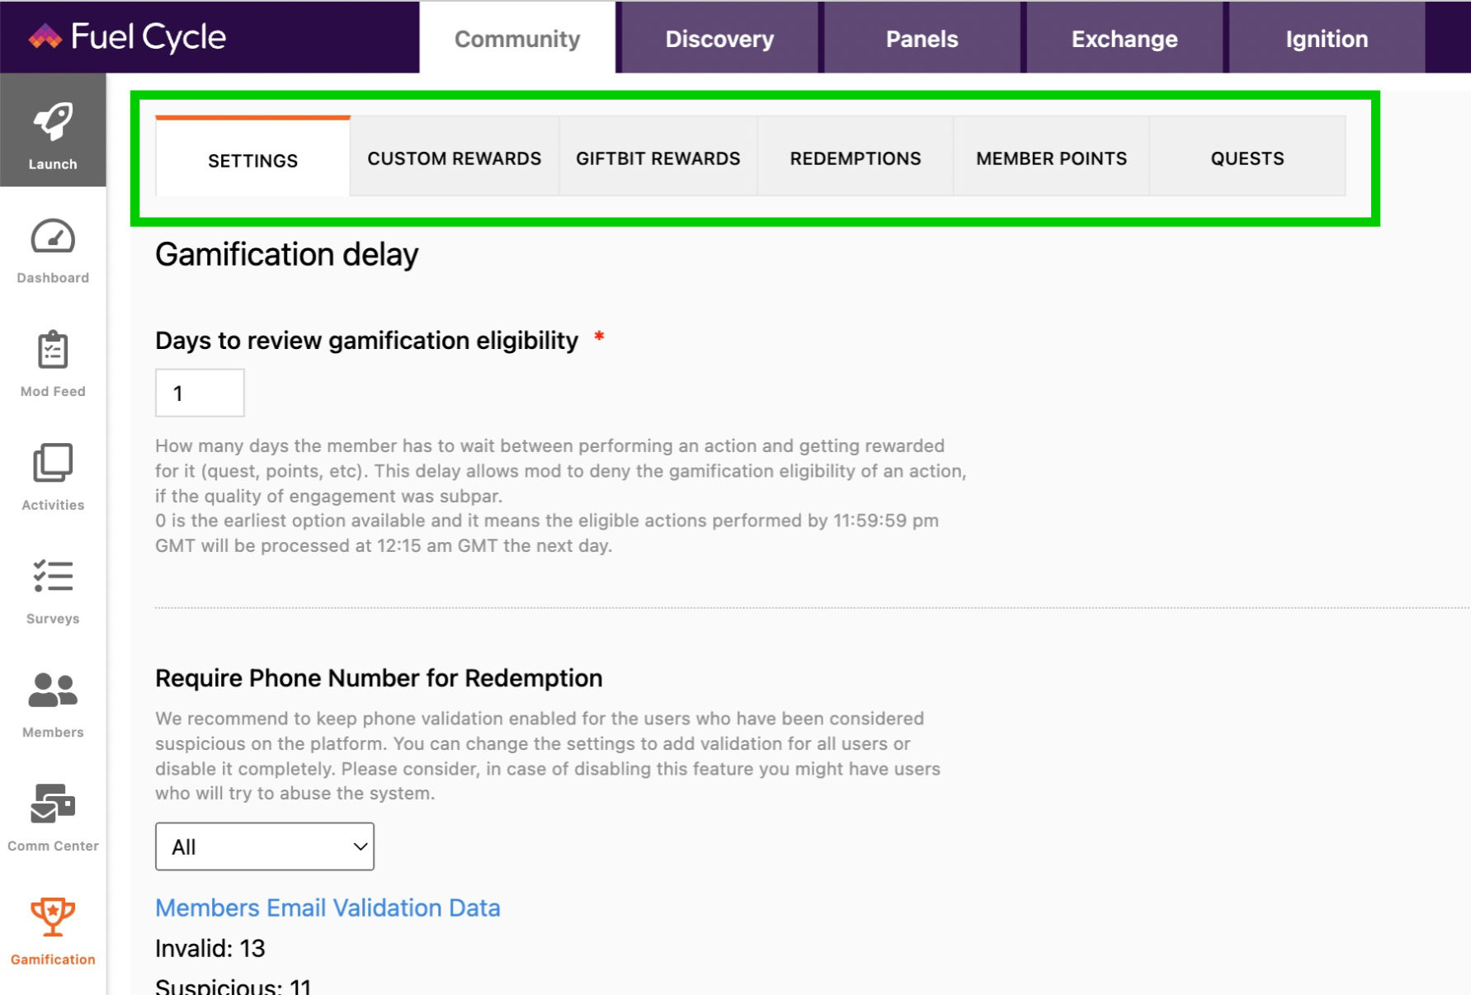Select the Settings sub-tab
The height and width of the screenshot is (995, 1471).
(252, 158)
